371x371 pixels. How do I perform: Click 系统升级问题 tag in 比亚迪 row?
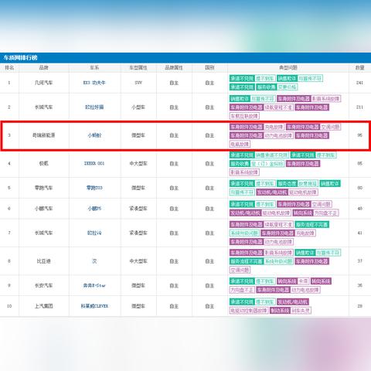tap(278, 261)
